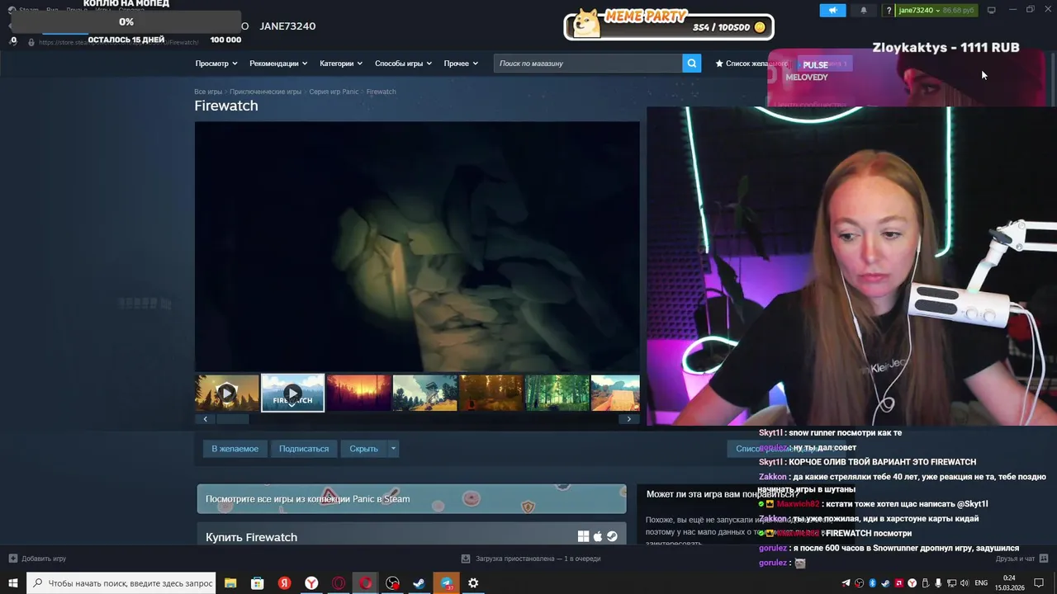Play the first trailer thumbnail
The height and width of the screenshot is (594, 1057).
(x=227, y=394)
